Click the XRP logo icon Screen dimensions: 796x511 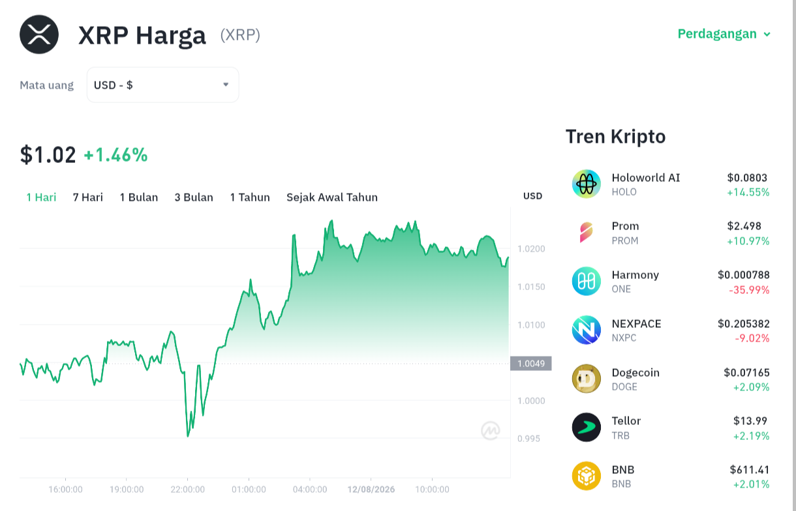[x=39, y=35]
